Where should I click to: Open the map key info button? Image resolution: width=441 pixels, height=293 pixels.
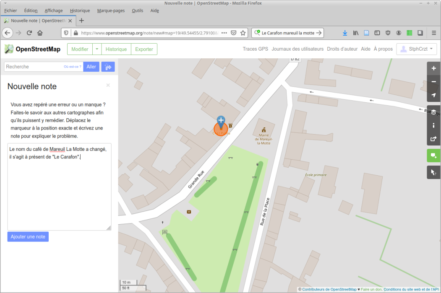coord(433,125)
